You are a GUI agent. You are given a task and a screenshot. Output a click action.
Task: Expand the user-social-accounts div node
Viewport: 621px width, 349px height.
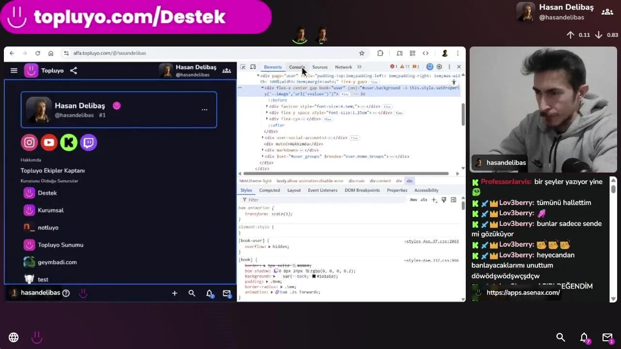(262, 138)
